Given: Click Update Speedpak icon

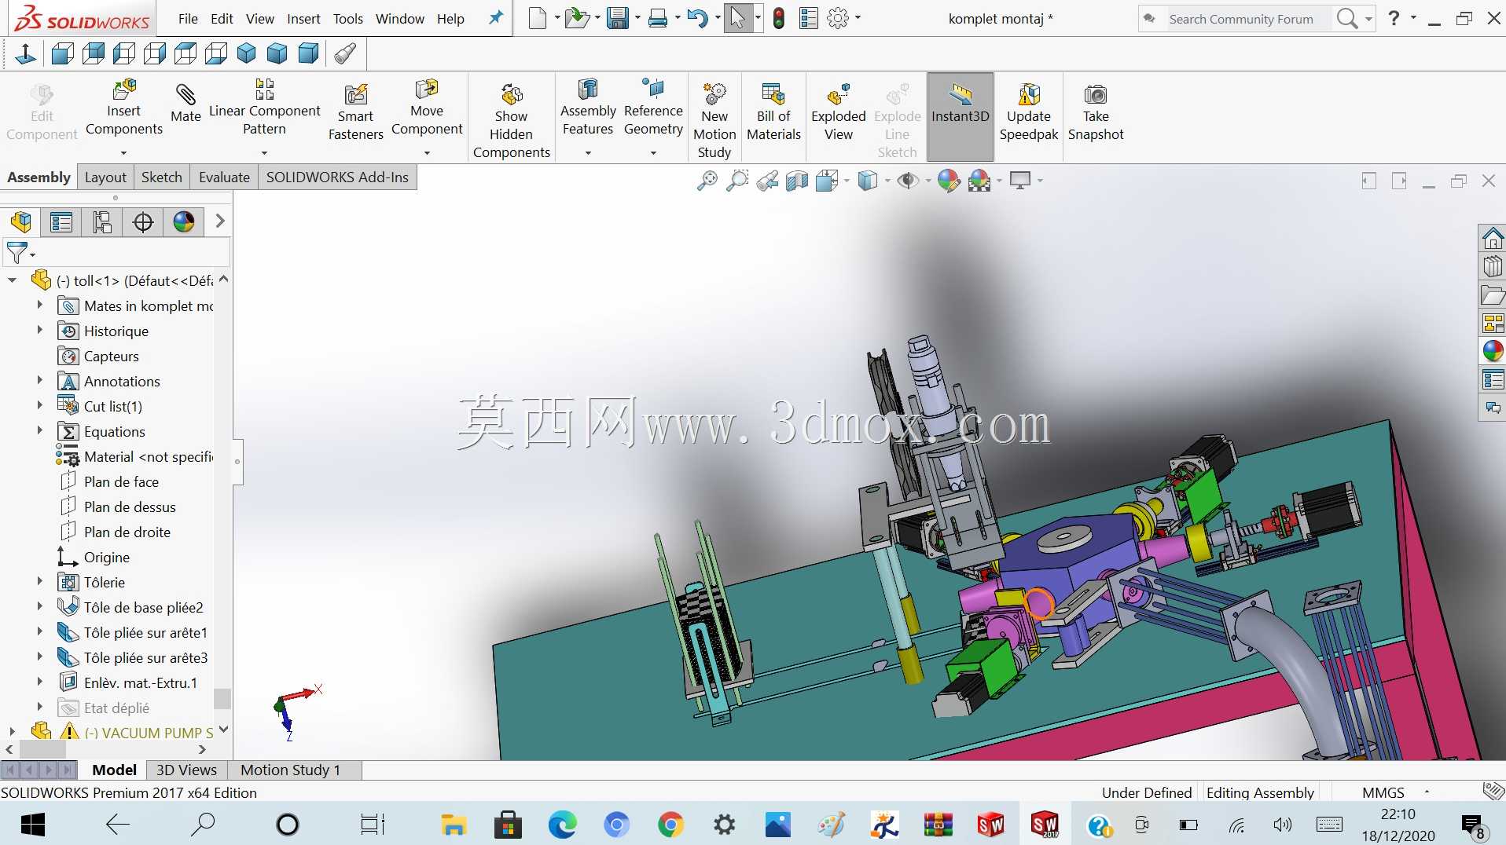Looking at the screenshot, I should pyautogui.click(x=1029, y=112).
